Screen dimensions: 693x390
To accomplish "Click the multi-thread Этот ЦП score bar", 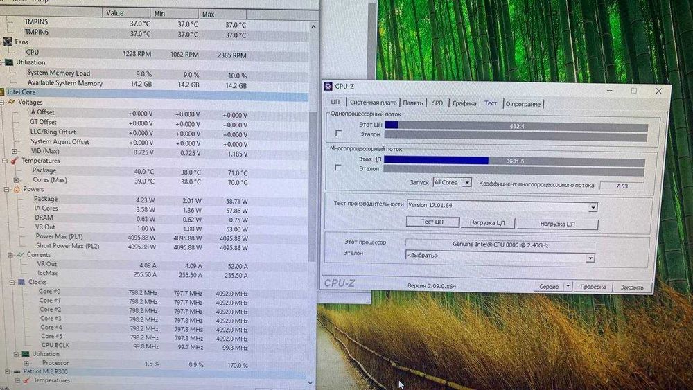I will click(x=514, y=160).
